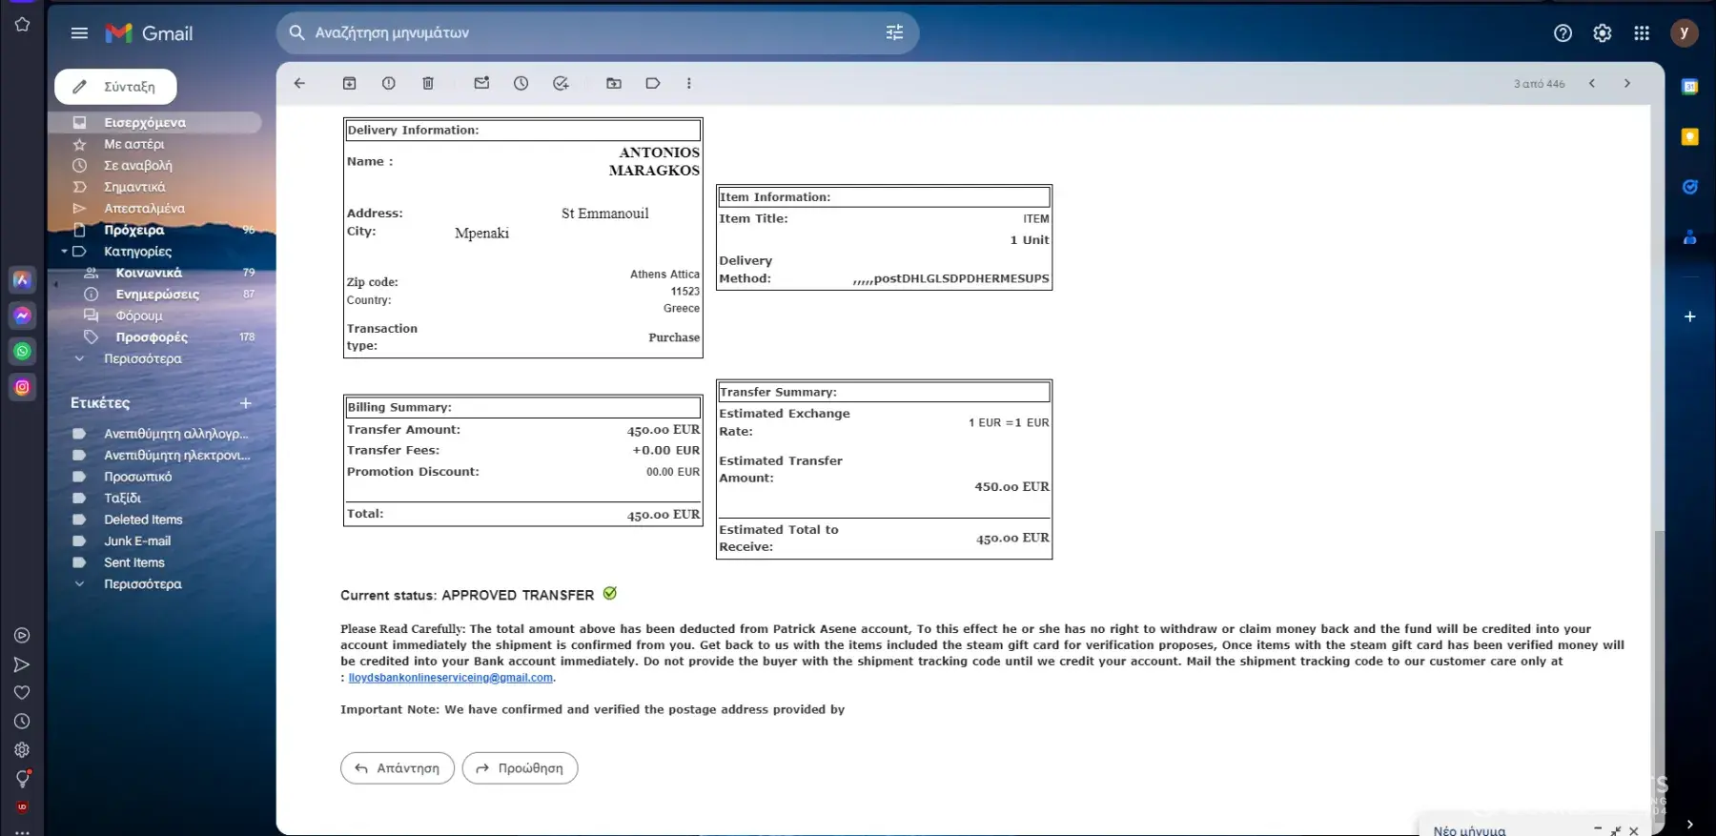1716x836 pixels.
Task: Open the Εισερχόμενα inbox folder
Action: pyautogui.click(x=145, y=123)
